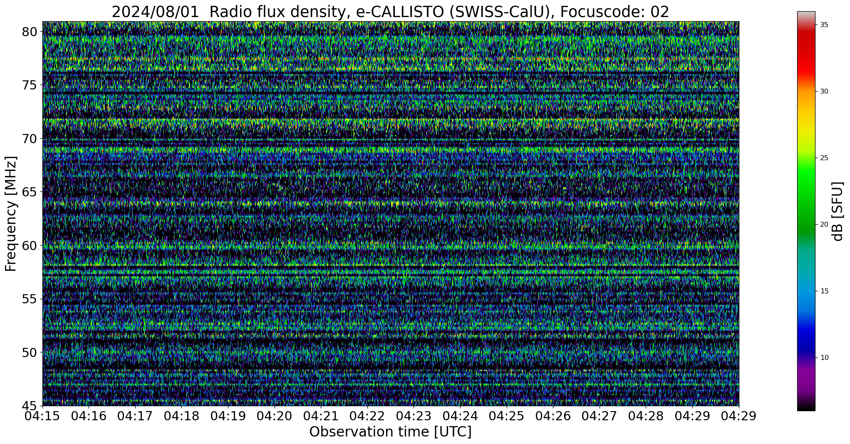Click the 50 MHz frequency tick label

click(30, 352)
